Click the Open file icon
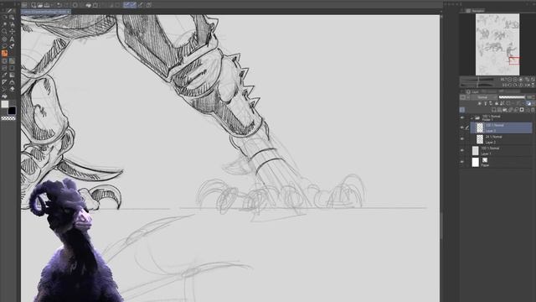Image resolution: width=536 pixels, height=302 pixels. click(40, 5)
